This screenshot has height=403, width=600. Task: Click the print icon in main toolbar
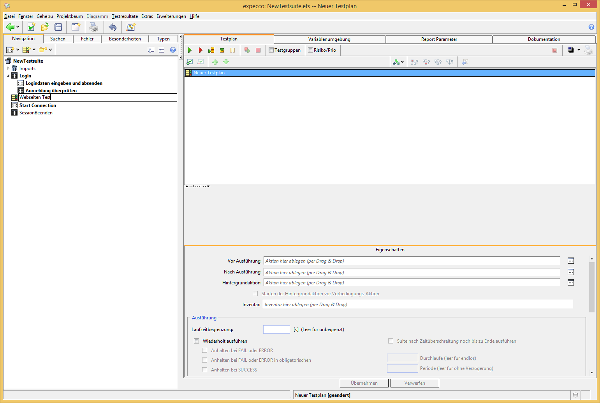pyautogui.click(x=94, y=27)
